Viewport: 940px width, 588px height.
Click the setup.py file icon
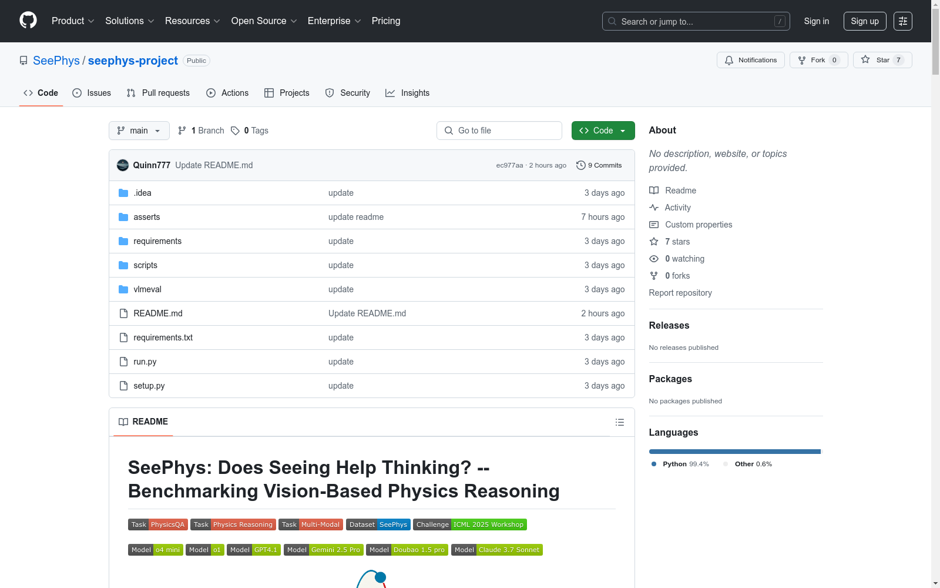[123, 386]
